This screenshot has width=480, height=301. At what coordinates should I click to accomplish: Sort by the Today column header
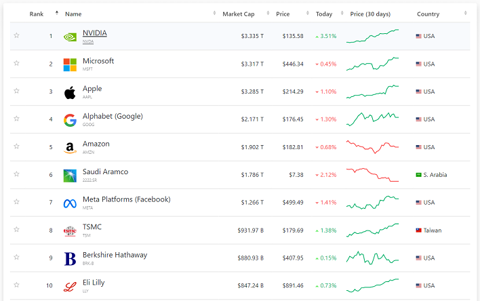324,14
